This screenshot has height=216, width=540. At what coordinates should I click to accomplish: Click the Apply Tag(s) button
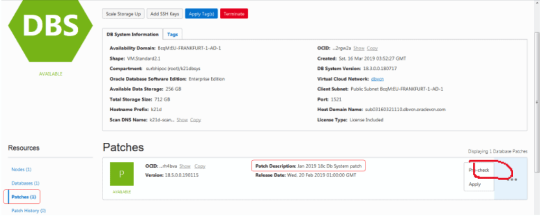point(202,14)
